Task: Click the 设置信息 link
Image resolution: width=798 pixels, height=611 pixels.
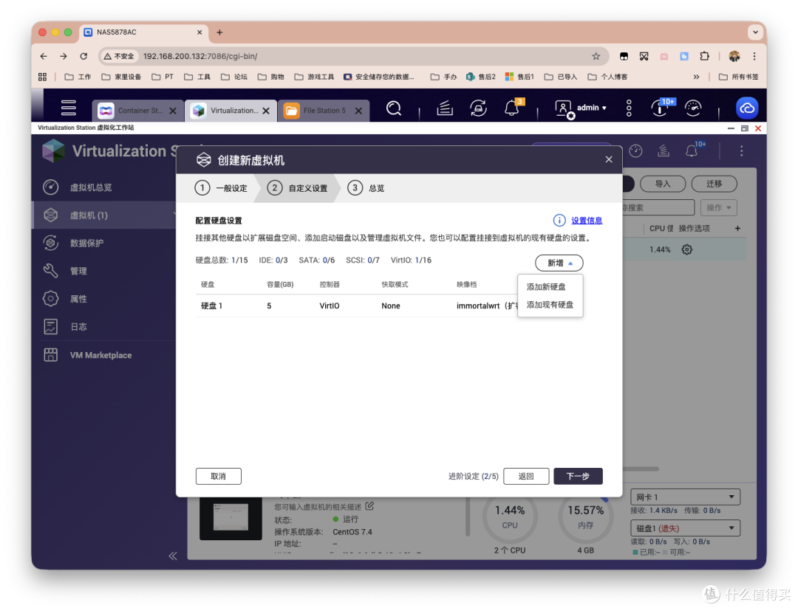Action: pos(586,221)
